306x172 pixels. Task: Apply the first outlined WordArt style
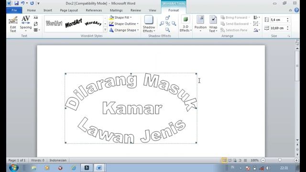point(54,23)
